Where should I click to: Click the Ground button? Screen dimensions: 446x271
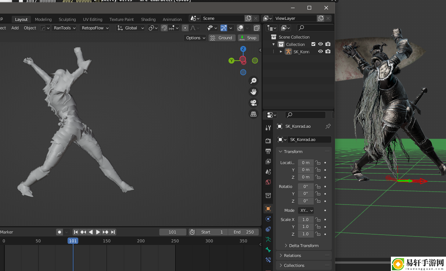tap(222, 38)
